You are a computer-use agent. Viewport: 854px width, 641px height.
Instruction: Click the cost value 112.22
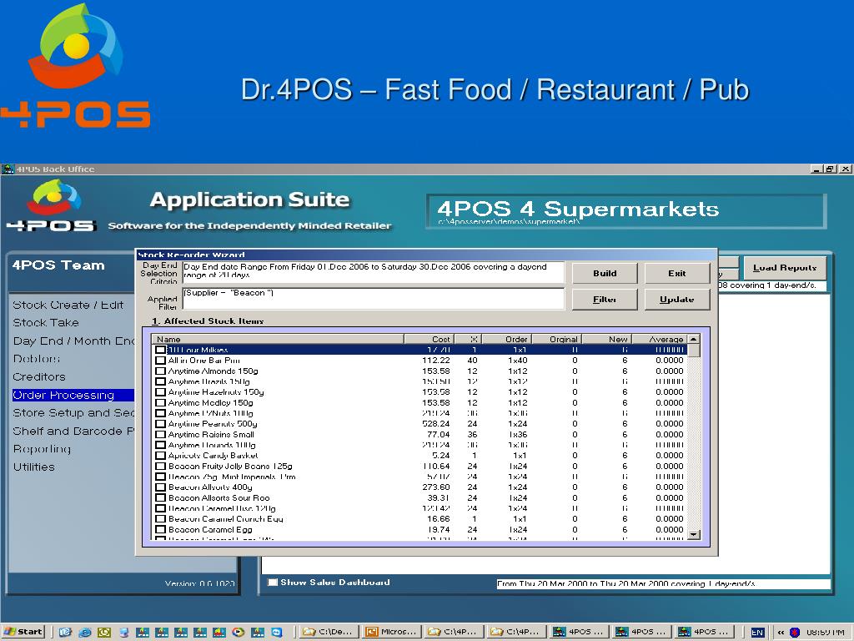[435, 361]
